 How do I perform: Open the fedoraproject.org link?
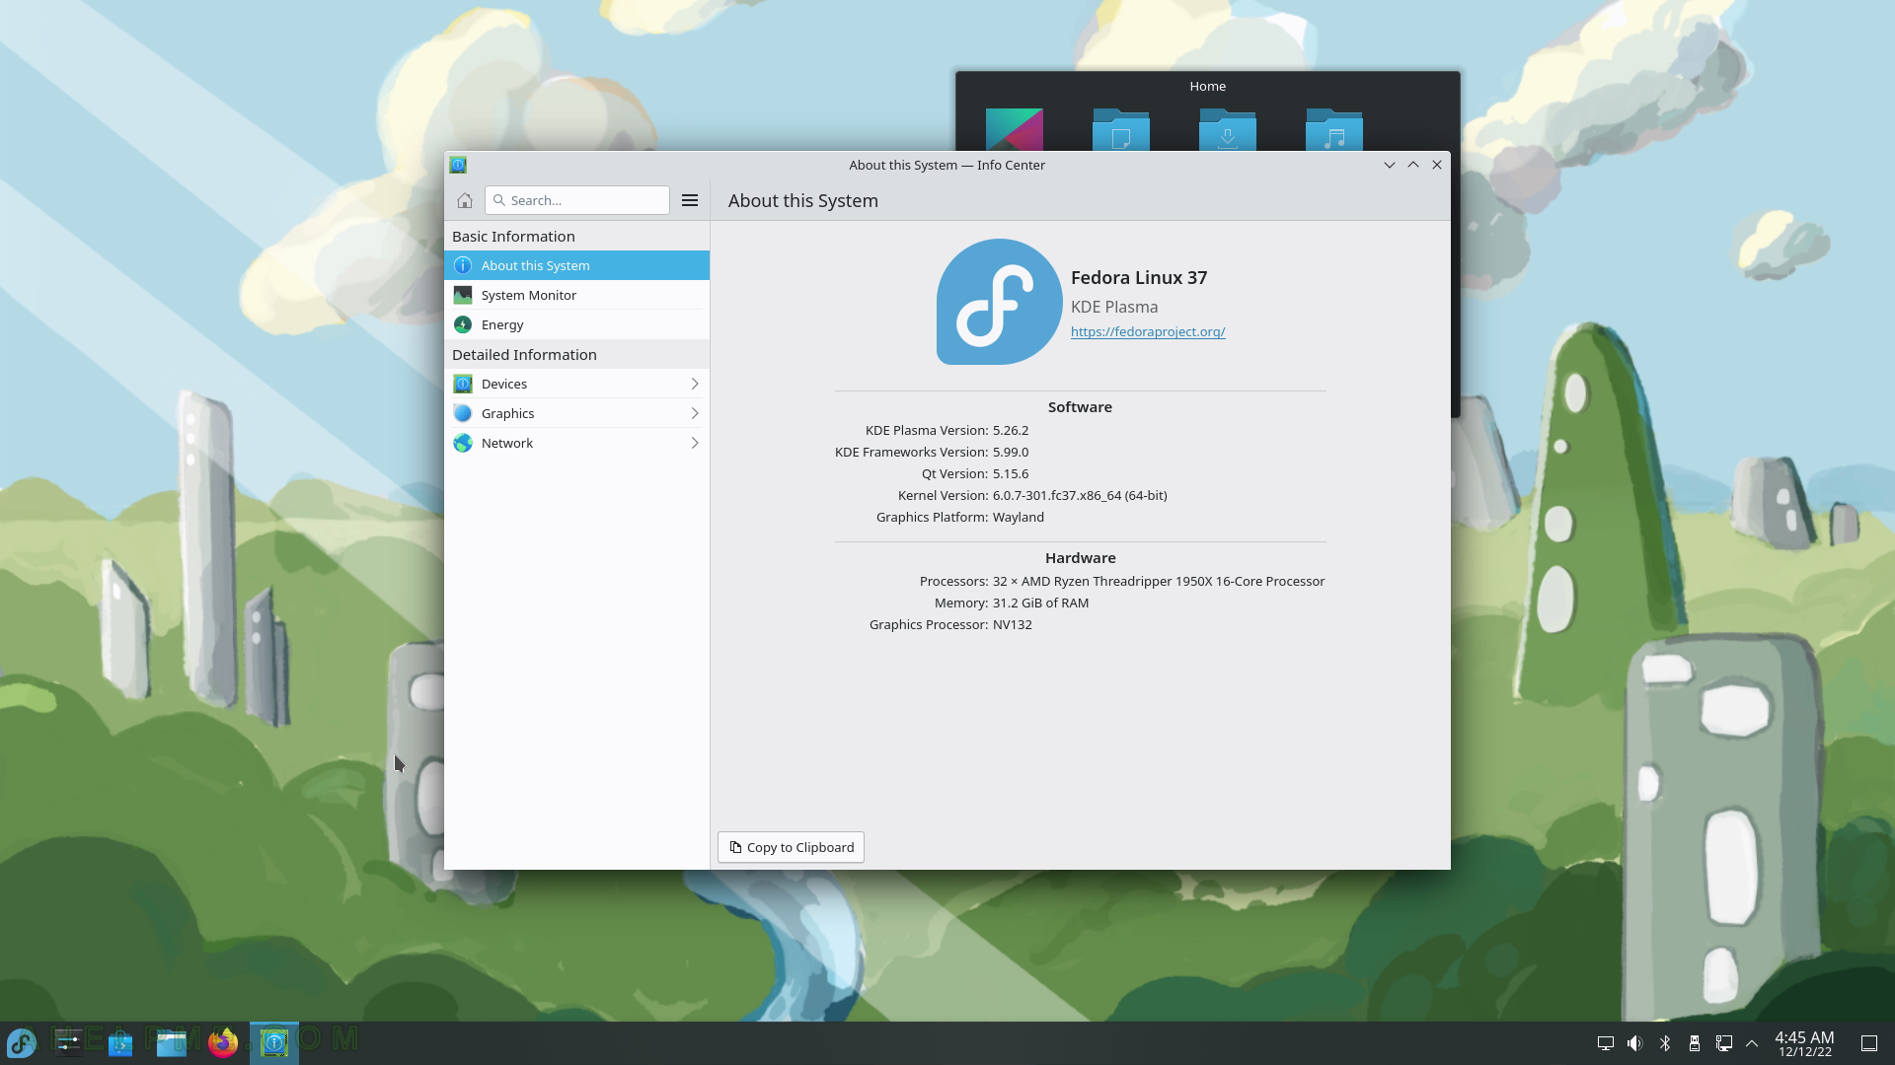coord(1148,331)
